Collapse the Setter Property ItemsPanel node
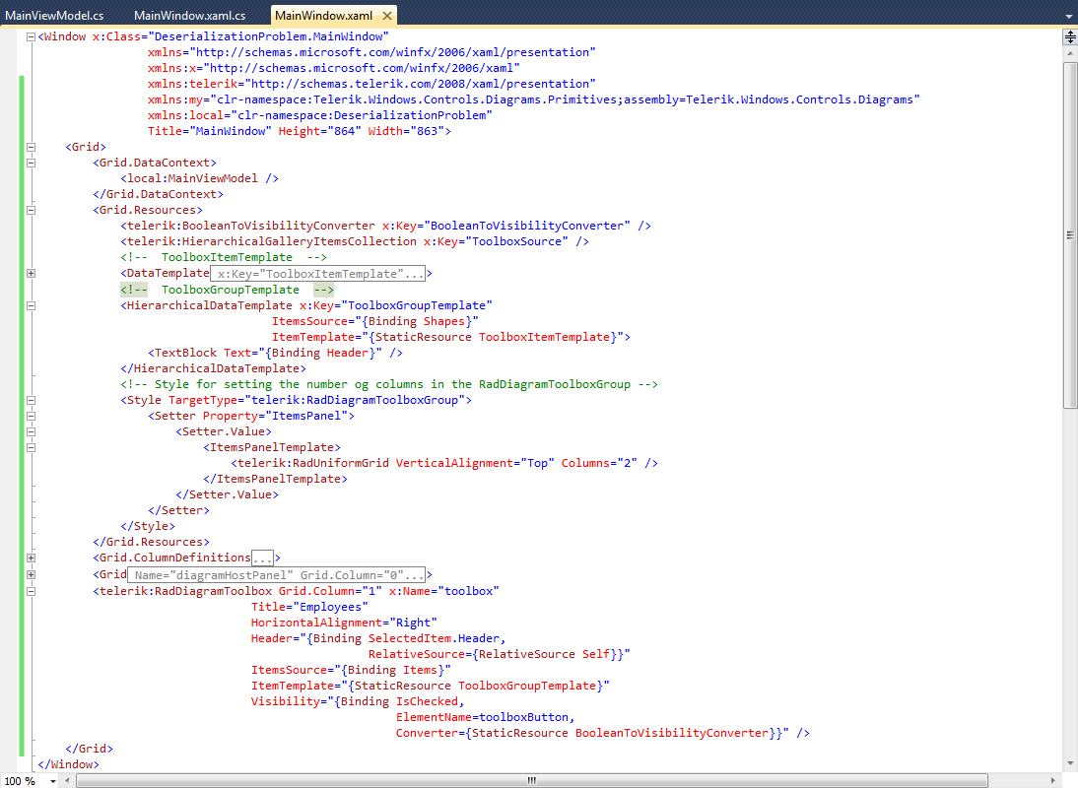Screen dimensions: 1078x788 point(31,416)
